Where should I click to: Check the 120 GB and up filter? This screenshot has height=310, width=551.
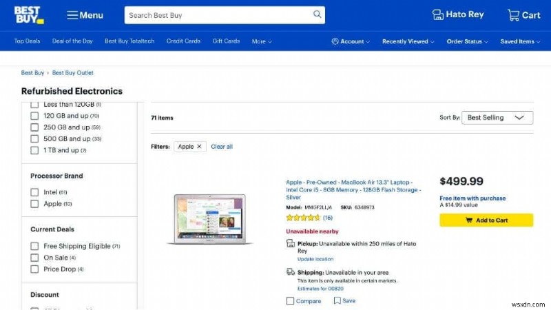coord(34,116)
